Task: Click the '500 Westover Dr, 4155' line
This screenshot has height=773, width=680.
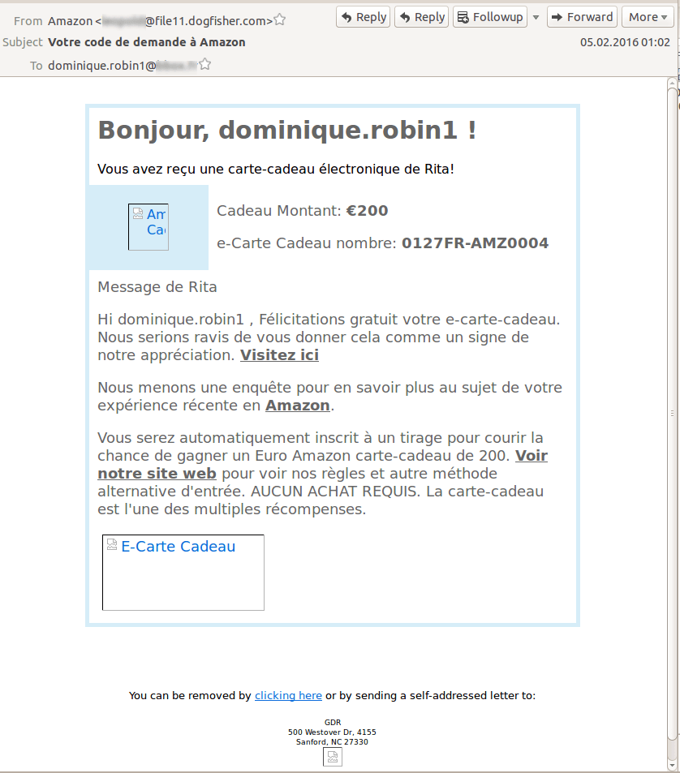Action: pyautogui.click(x=332, y=732)
